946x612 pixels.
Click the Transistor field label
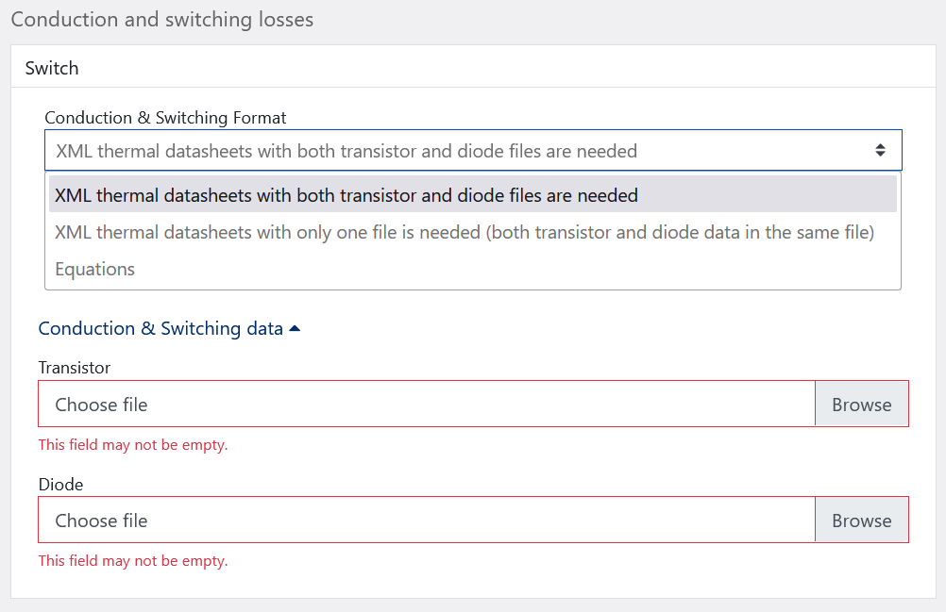pyautogui.click(x=75, y=368)
